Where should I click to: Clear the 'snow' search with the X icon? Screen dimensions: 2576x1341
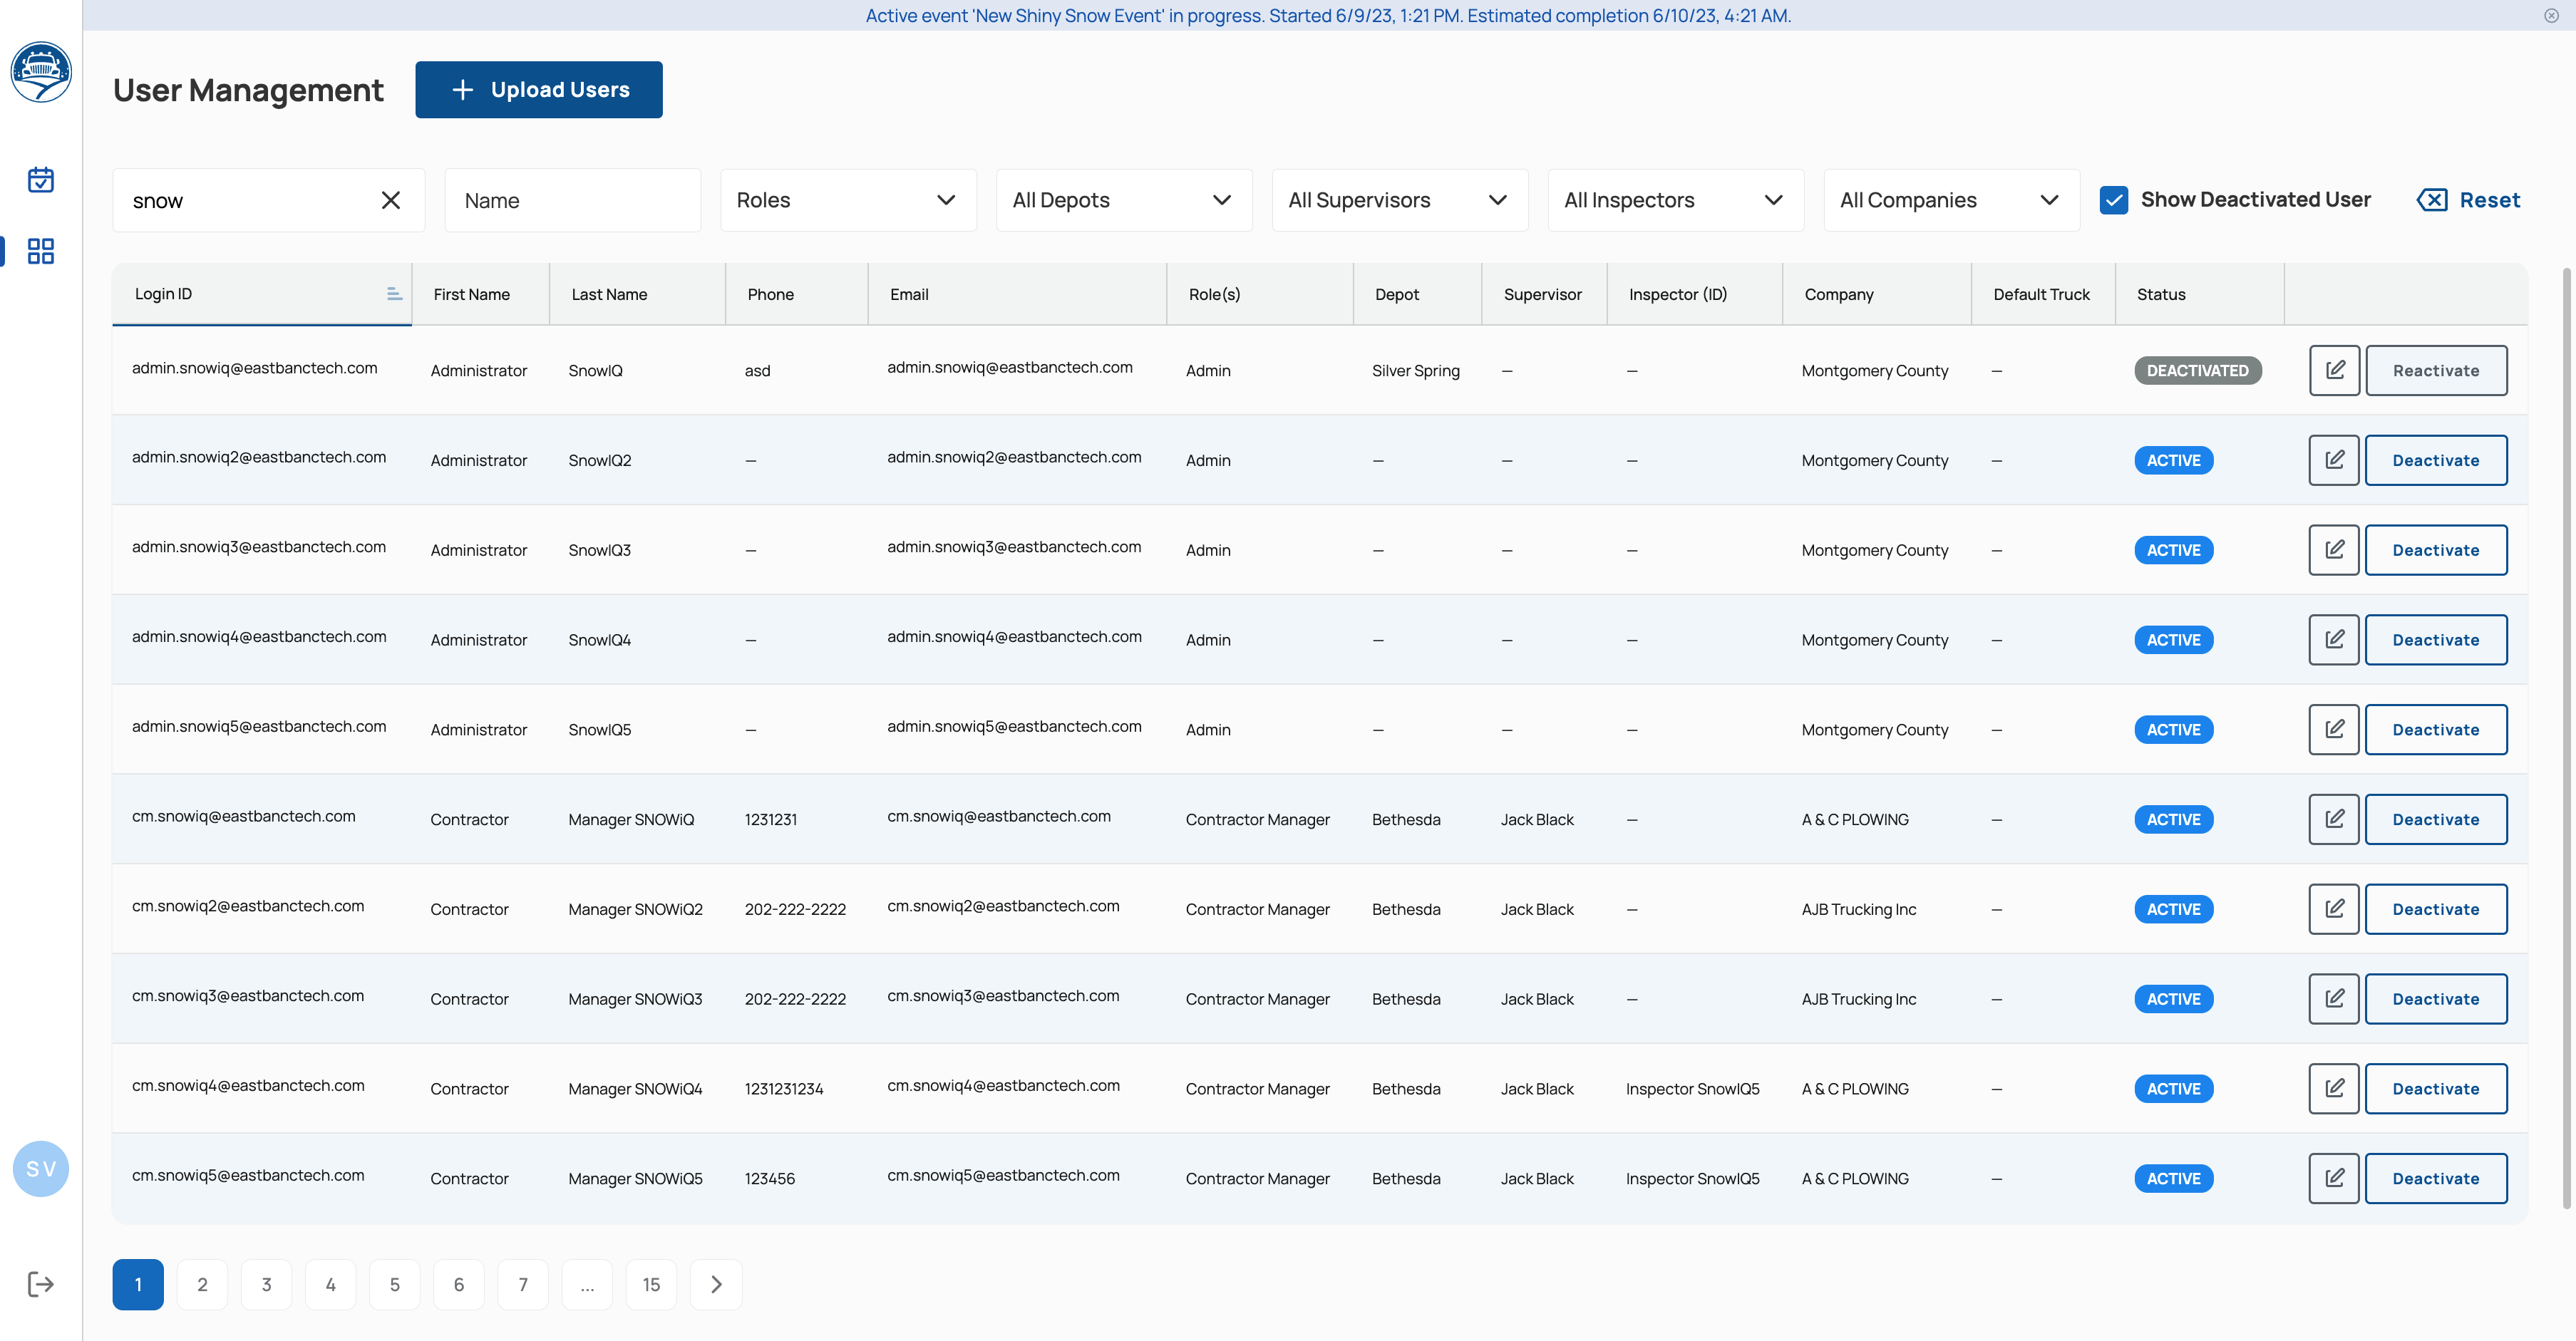click(391, 200)
